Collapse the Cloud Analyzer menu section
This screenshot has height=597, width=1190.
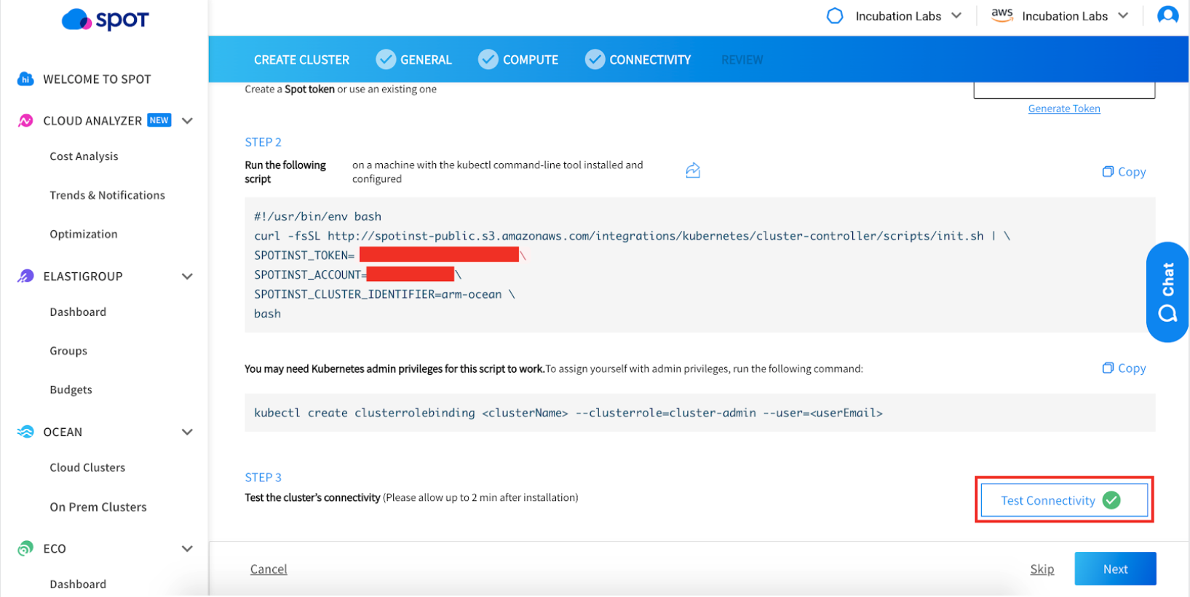coord(187,121)
